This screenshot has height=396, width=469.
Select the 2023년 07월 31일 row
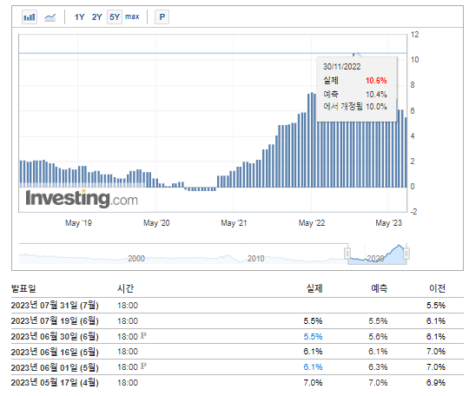(x=237, y=306)
